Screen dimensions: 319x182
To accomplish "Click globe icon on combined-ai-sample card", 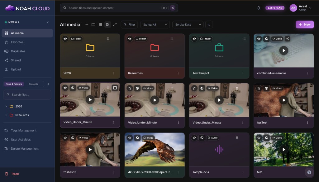I will tap(266, 39).
